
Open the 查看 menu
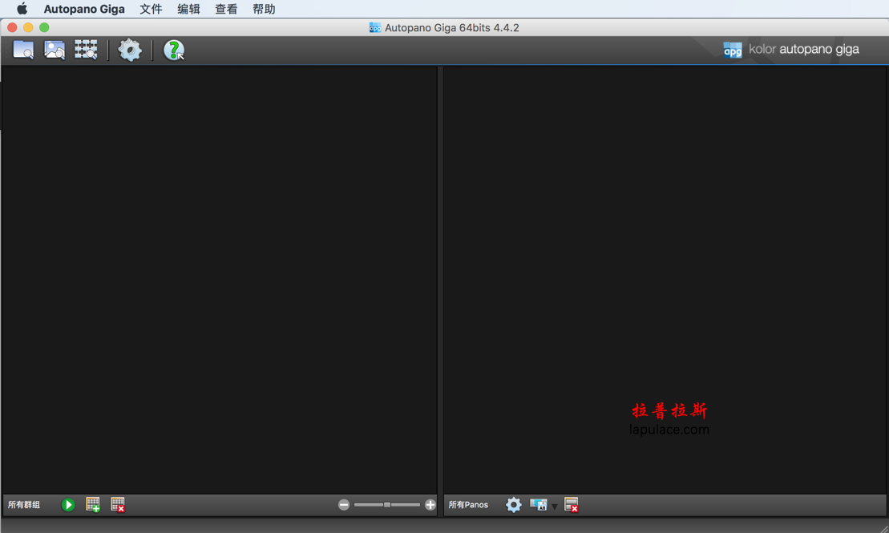click(x=225, y=9)
